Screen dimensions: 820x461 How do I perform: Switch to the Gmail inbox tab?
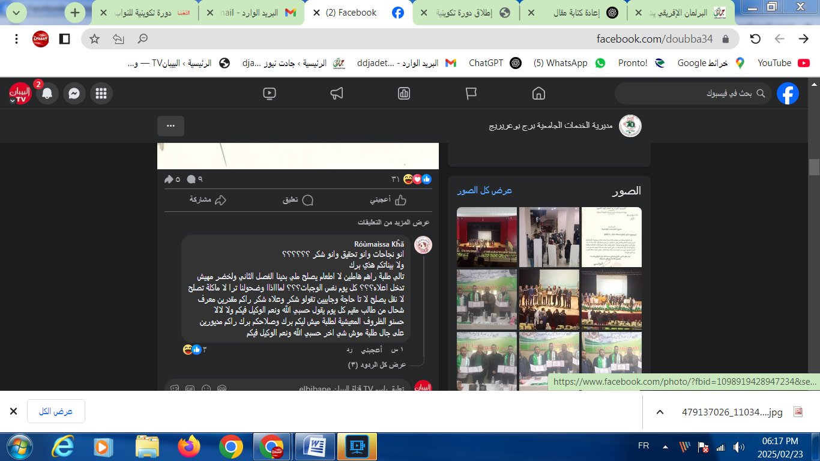pyautogui.click(x=252, y=13)
